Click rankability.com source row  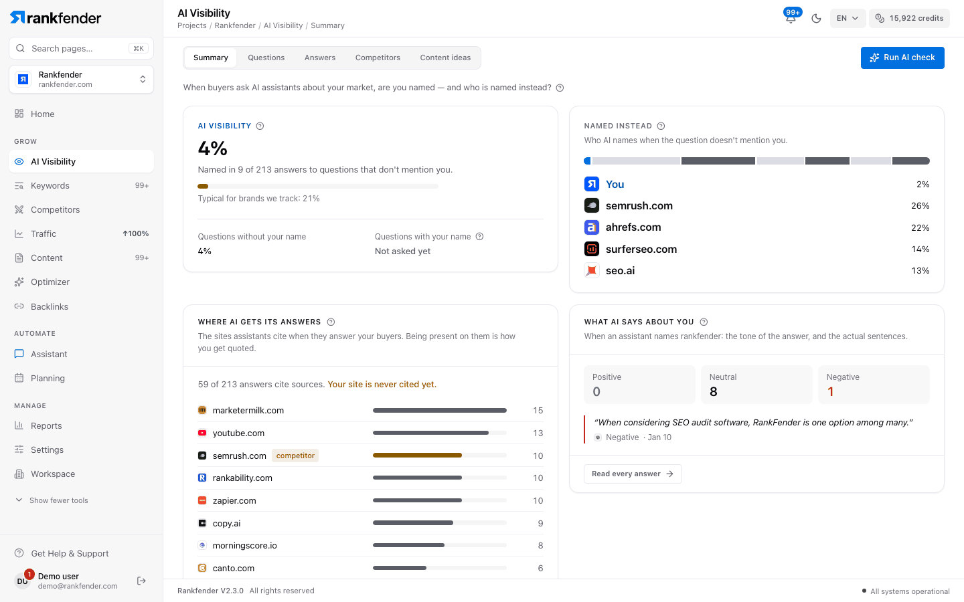coord(370,478)
